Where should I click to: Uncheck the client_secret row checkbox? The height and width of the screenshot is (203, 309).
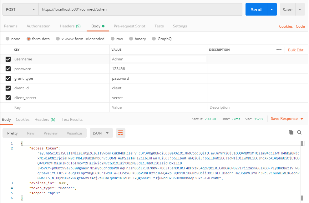click(8, 98)
